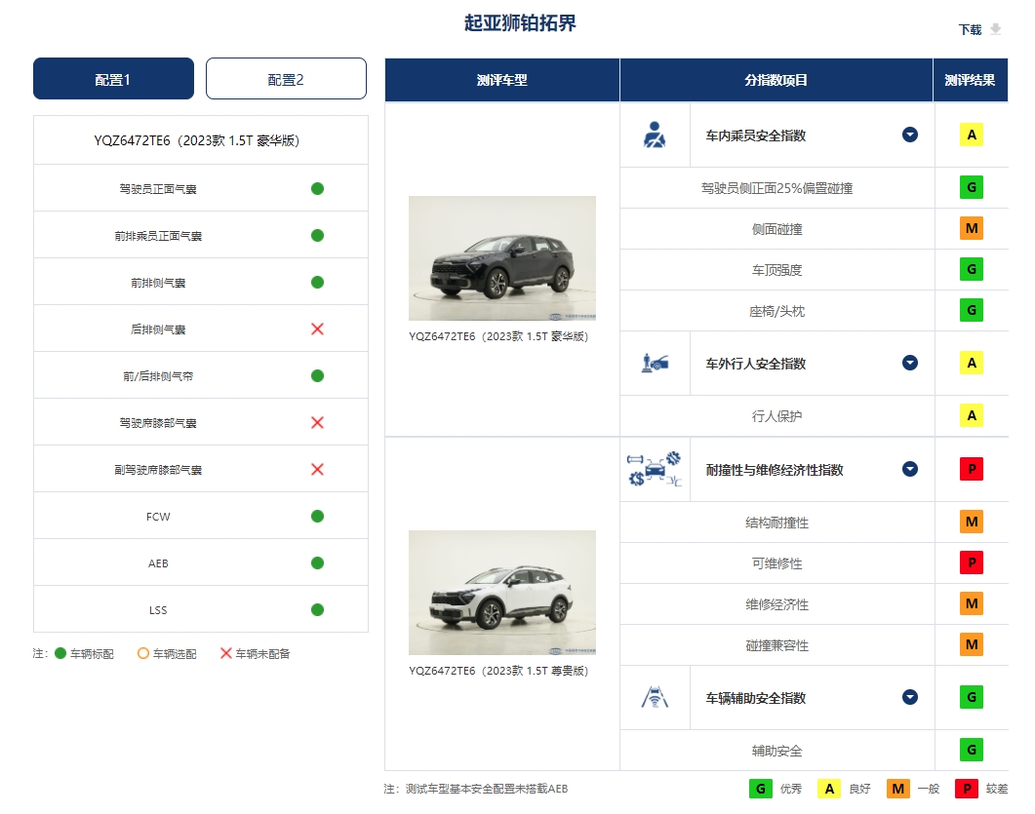
Task: Collapse the 车内乘员安全指数 section
Action: (x=910, y=136)
